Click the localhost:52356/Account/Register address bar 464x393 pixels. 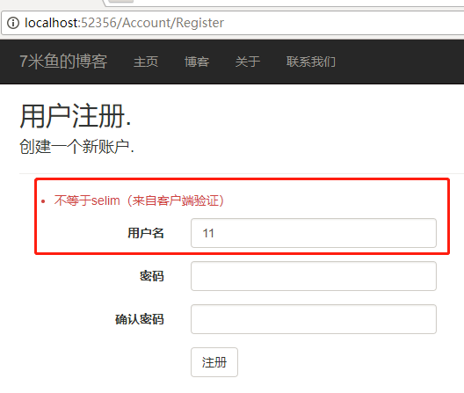(x=233, y=23)
